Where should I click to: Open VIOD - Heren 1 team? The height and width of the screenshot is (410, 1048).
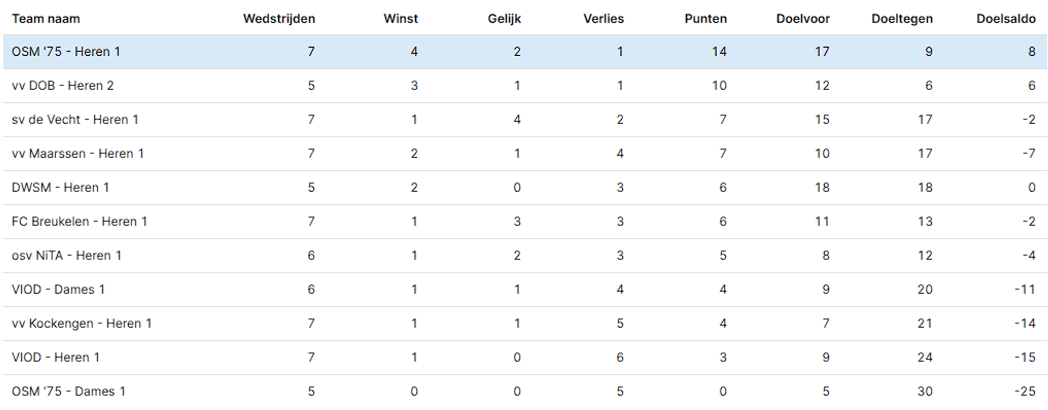click(x=56, y=357)
